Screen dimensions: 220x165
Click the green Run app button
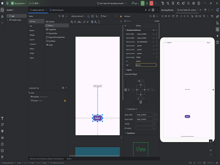point(143,3)
